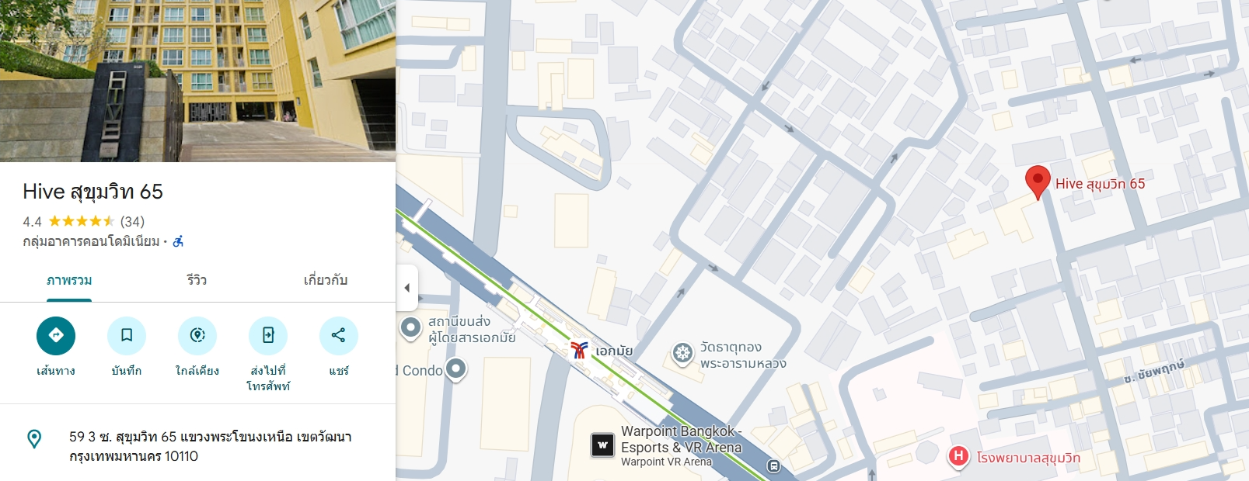Click the Ekkamai BTS station icon on map
This screenshot has width=1249, height=481.
point(579,351)
